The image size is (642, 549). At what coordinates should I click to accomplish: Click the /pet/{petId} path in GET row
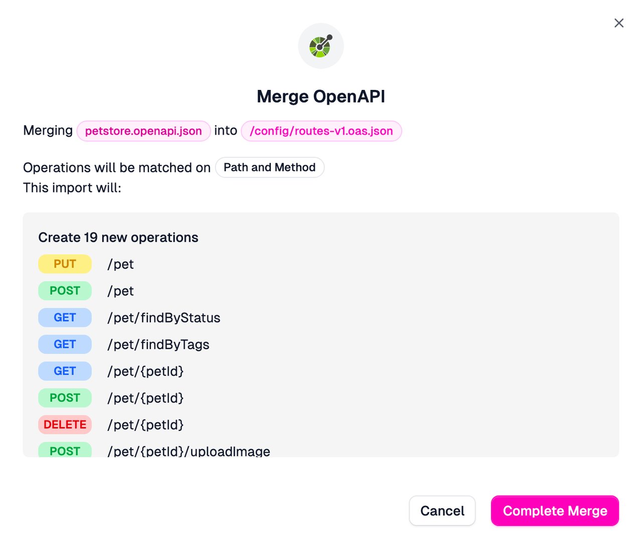click(145, 371)
